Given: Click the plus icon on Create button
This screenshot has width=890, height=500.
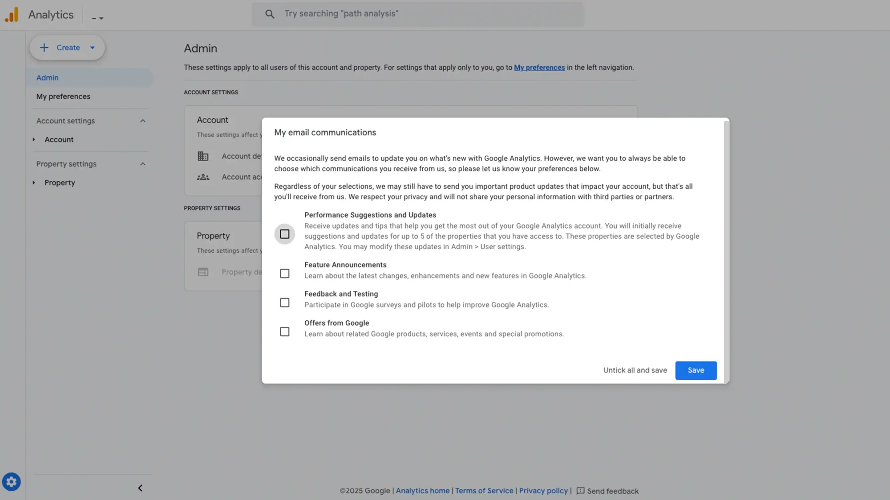Looking at the screenshot, I should (x=44, y=48).
